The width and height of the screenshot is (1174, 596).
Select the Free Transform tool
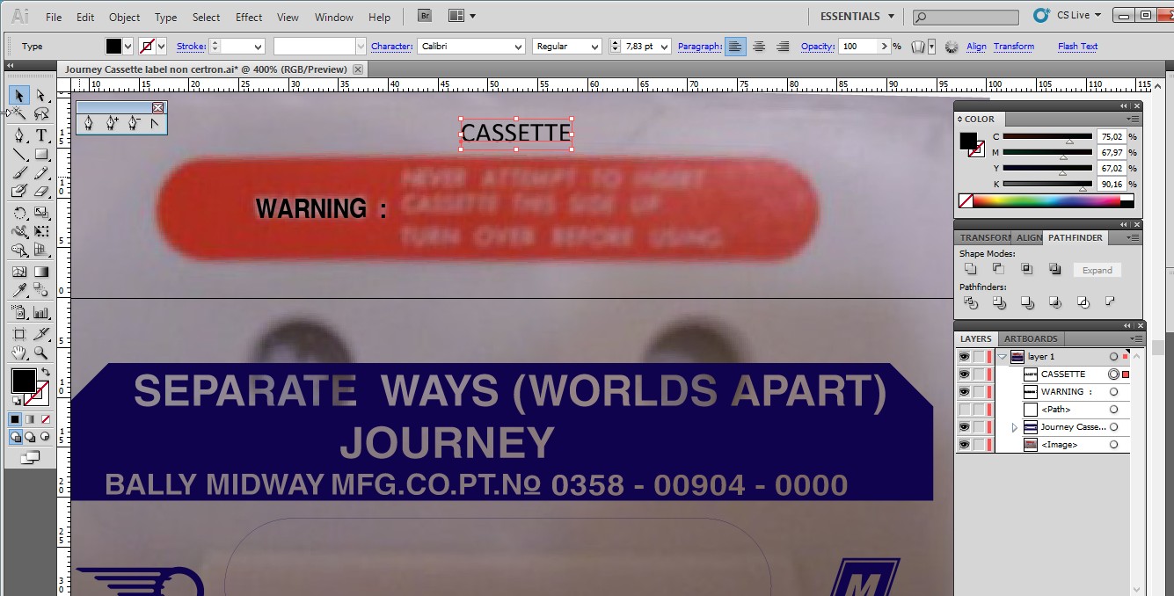click(41, 232)
